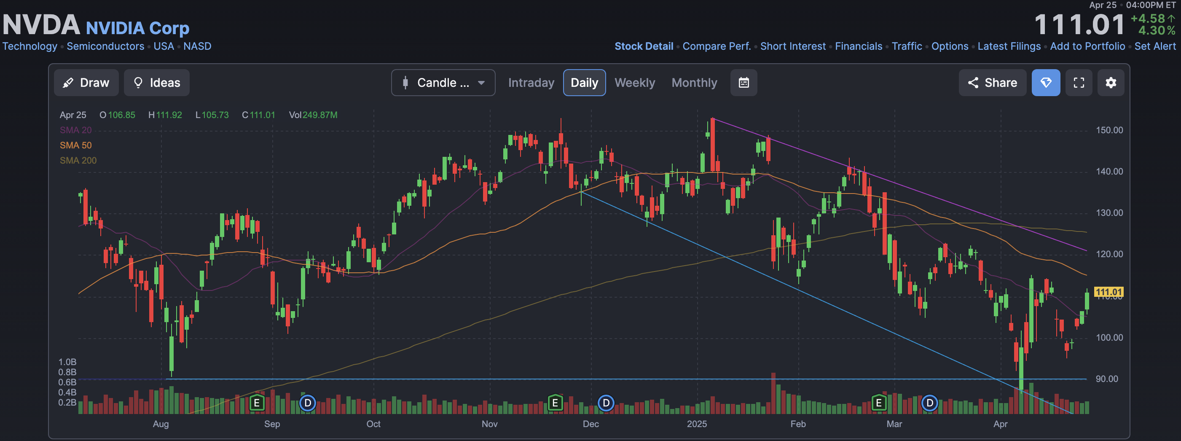
Task: Open the USA country link
Action: 164,46
